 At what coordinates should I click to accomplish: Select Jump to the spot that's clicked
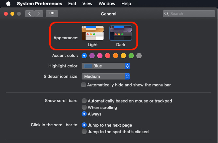click(84, 132)
